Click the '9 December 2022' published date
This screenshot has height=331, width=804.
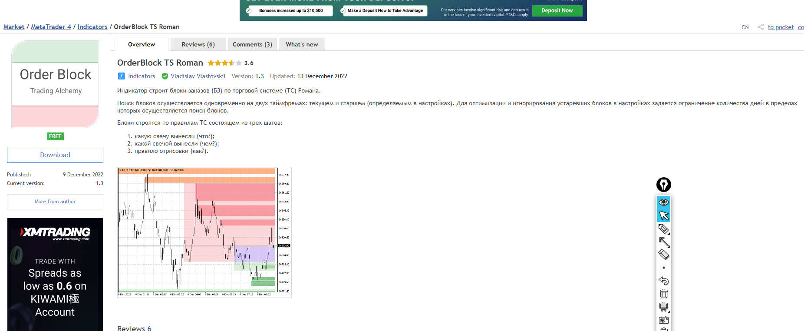point(83,175)
